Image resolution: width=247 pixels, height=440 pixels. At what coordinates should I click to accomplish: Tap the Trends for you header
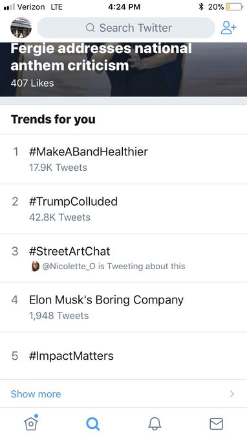[53, 119]
